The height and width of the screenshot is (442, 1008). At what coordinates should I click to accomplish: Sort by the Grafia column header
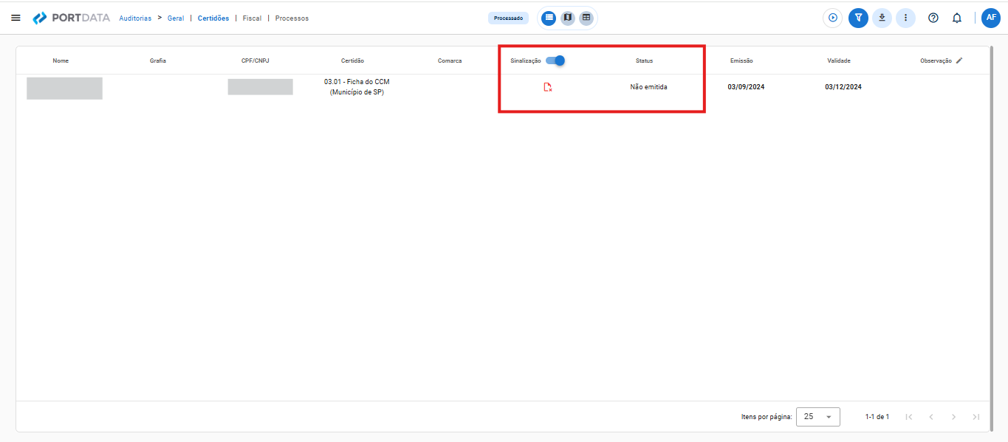click(x=158, y=61)
